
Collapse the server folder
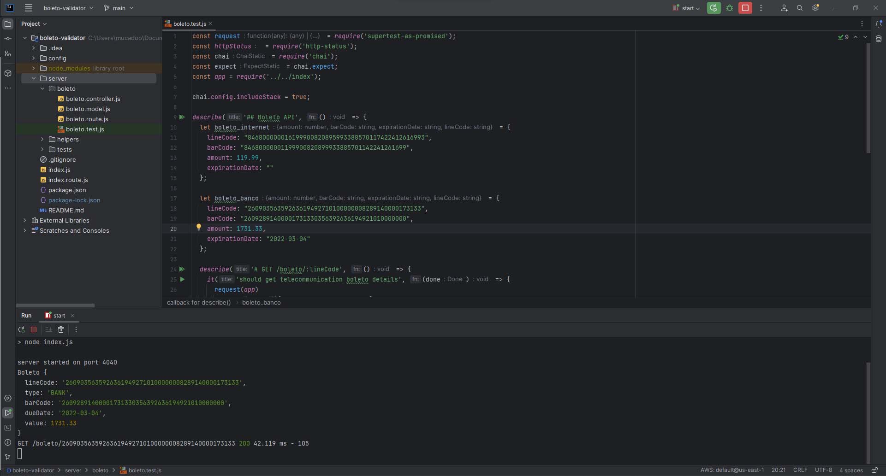pyautogui.click(x=34, y=78)
